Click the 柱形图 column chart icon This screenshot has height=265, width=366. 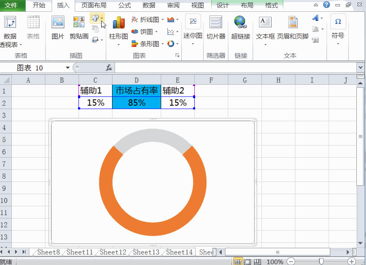[119, 23]
